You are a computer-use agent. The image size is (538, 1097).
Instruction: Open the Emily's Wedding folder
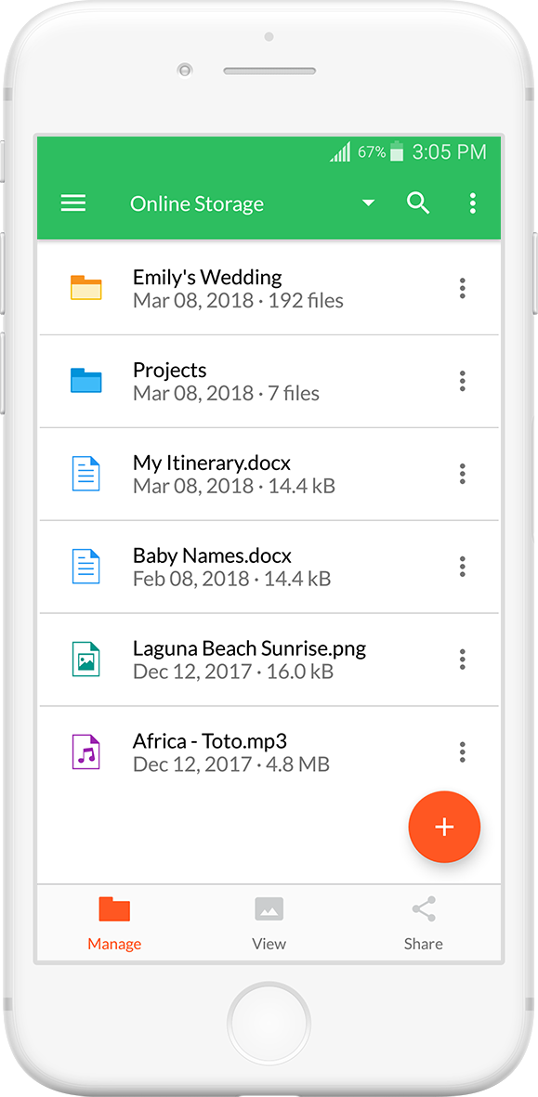point(269,288)
